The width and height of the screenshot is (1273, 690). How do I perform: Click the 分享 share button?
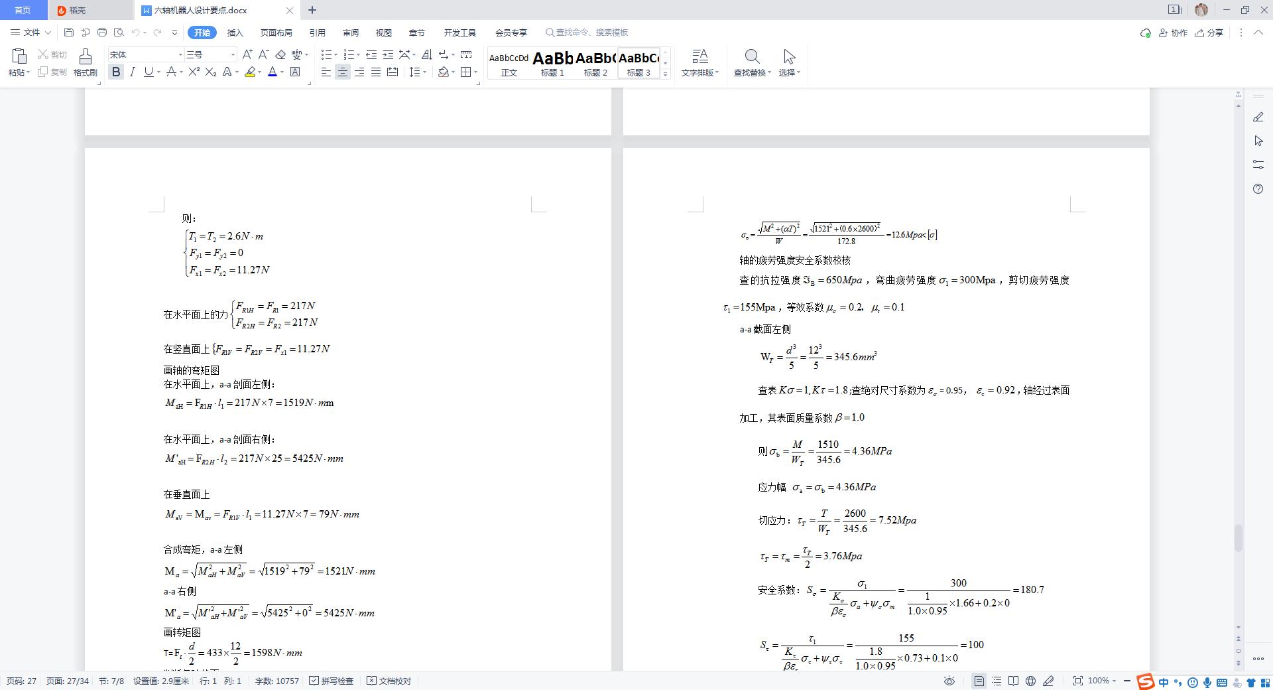coord(1209,33)
